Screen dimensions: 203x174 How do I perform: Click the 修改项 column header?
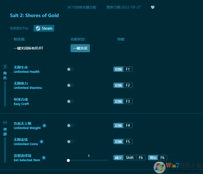coord(20,39)
